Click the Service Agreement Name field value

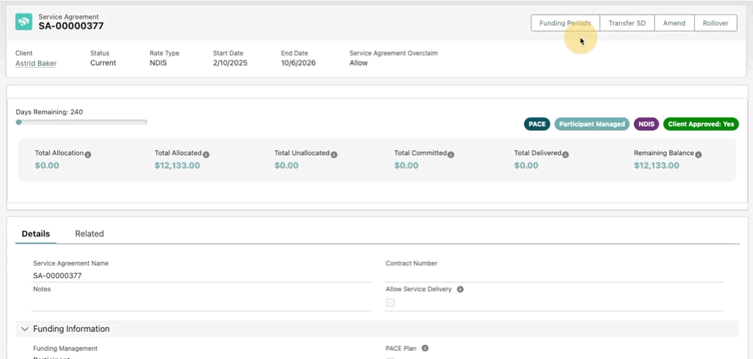click(57, 276)
